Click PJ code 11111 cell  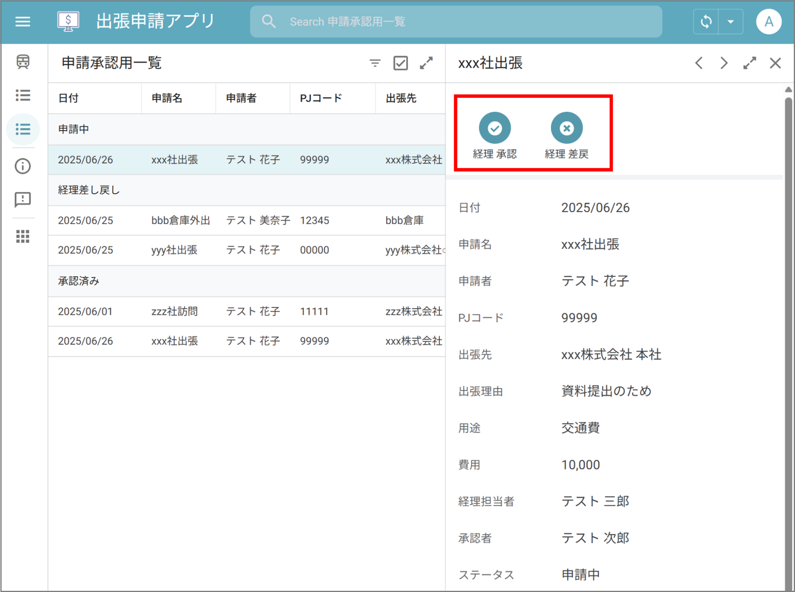315,311
